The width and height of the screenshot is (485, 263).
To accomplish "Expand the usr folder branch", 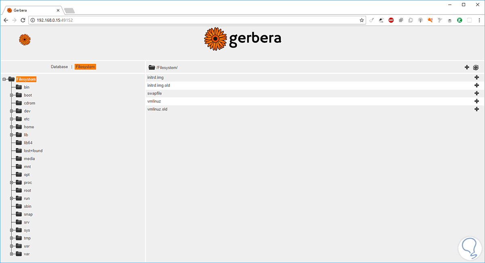I will tap(12, 246).
